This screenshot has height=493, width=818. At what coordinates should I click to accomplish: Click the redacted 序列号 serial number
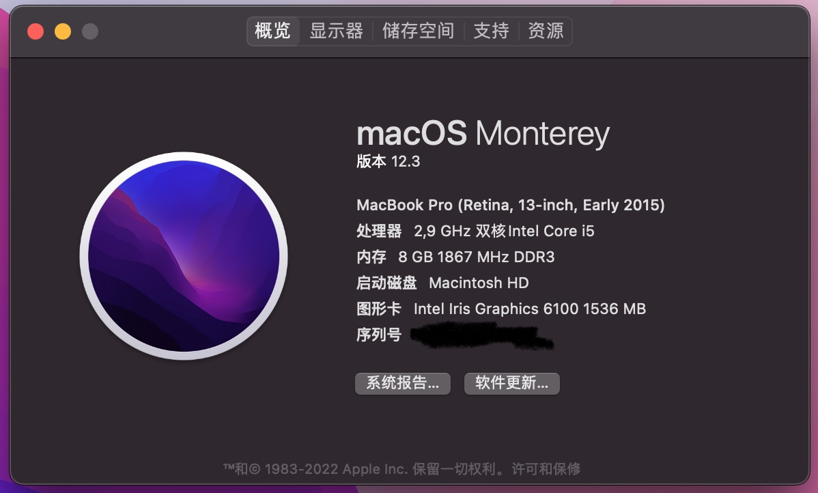pyautogui.click(x=481, y=336)
